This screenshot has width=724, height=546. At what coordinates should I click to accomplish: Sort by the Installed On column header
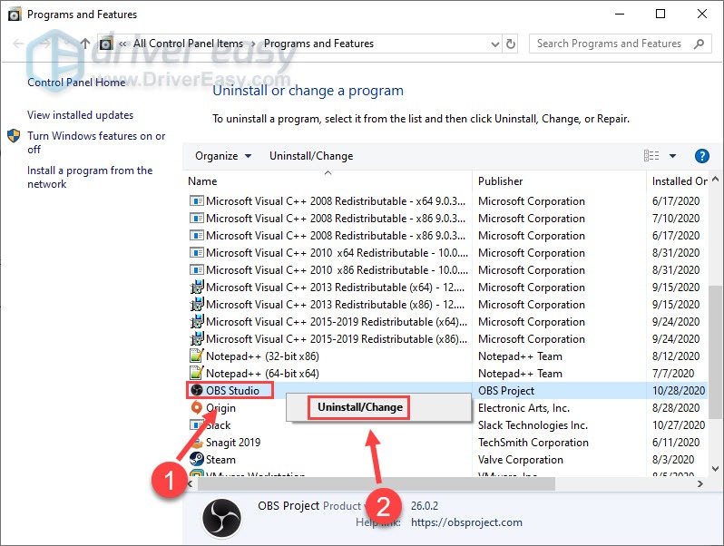(679, 181)
